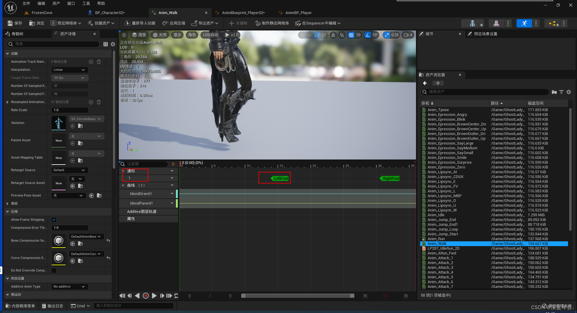Open asset details panel settings gear
Viewport: 577px width, 313px height.
[x=113, y=44]
